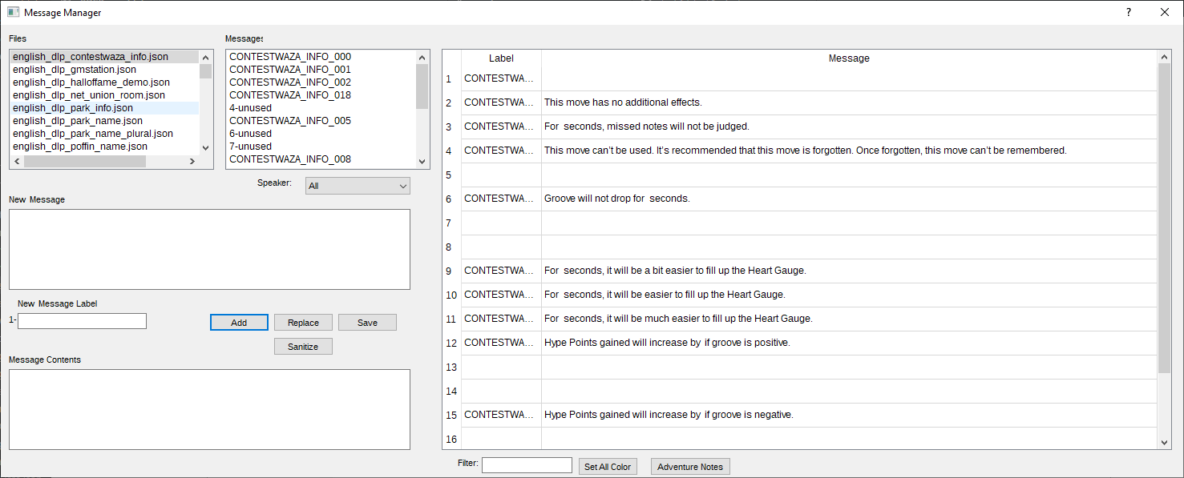The image size is (1184, 478).
Task: Select table row header 5
Action: click(451, 175)
